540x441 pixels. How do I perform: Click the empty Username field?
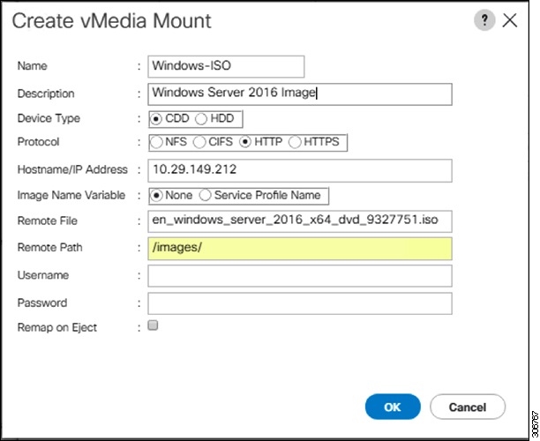(300, 275)
